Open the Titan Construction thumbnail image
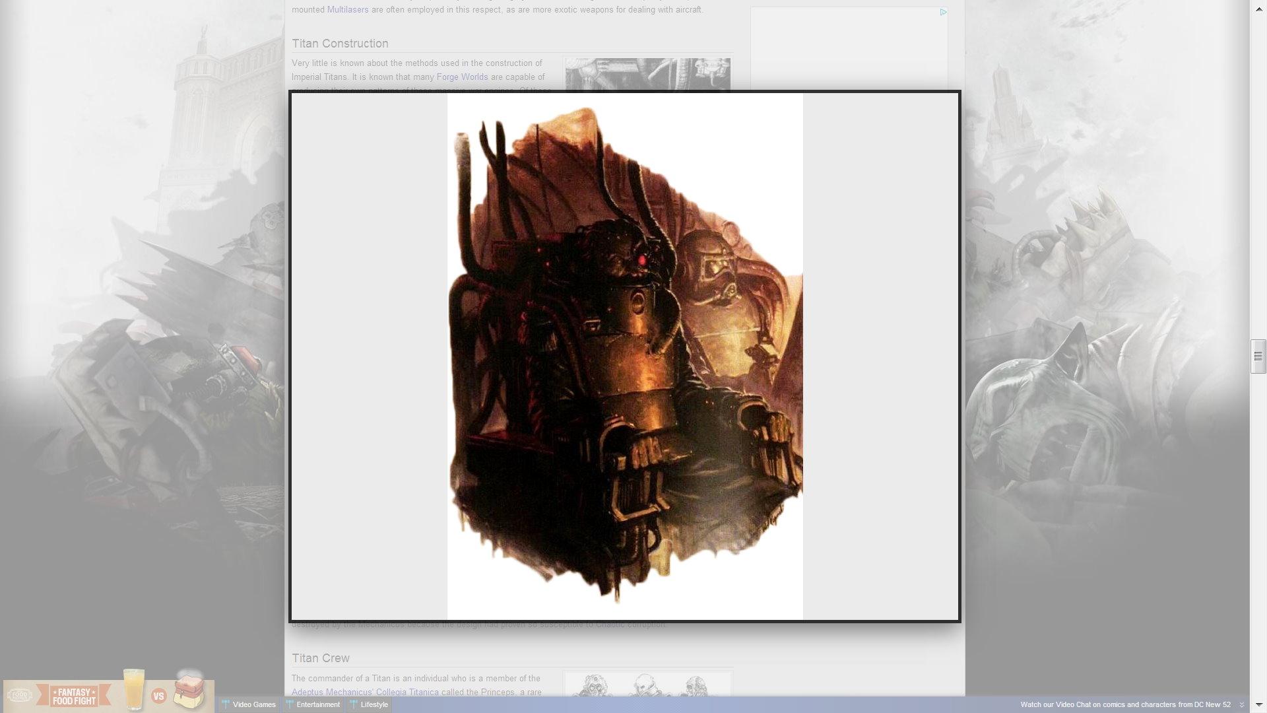The width and height of the screenshot is (1267, 713). coord(647,74)
